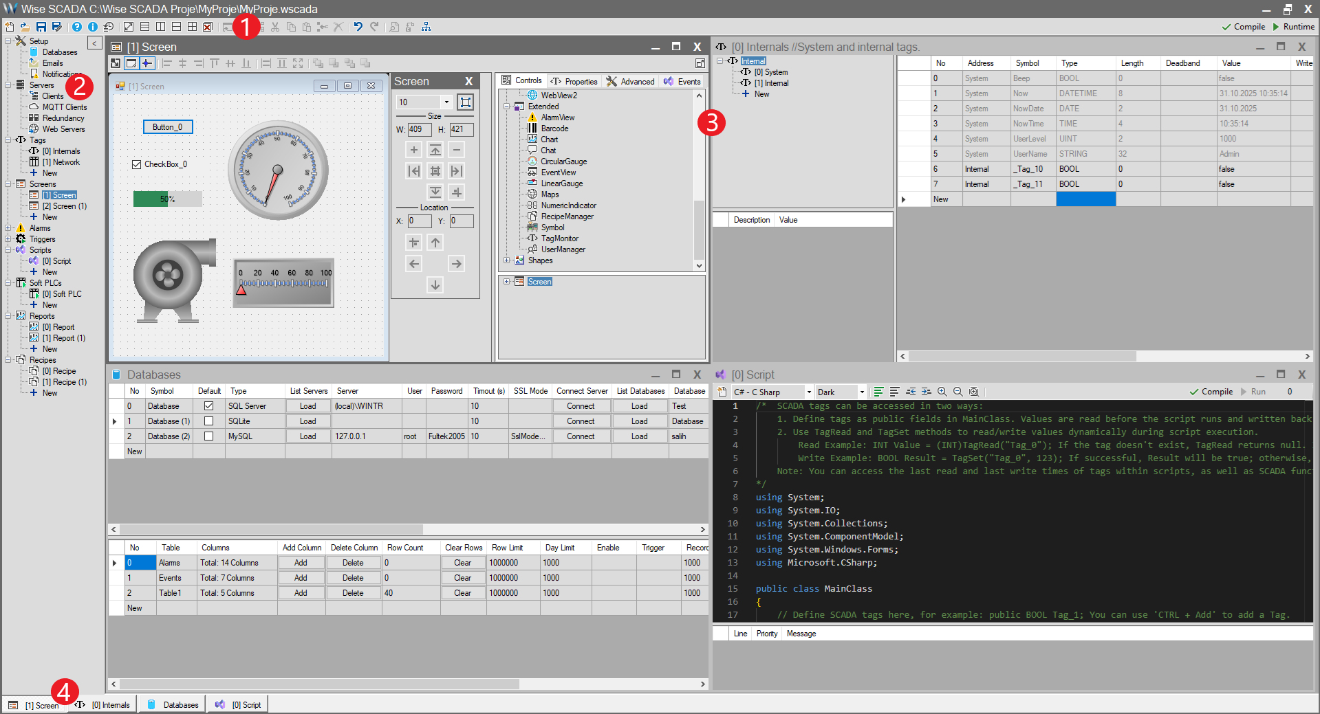
Task: Toggle the Default checkbox for SQL Server database
Action: (x=209, y=406)
